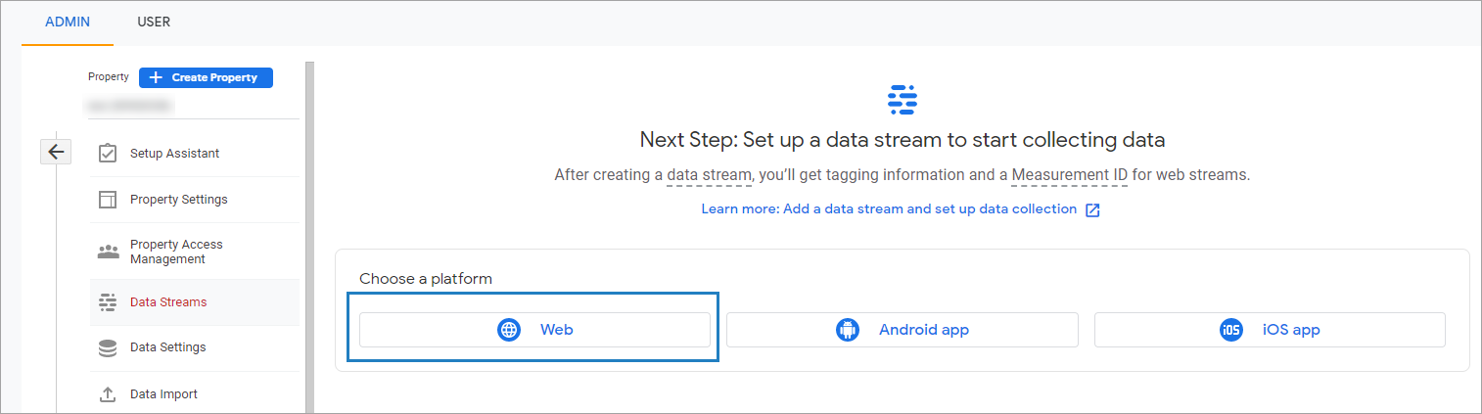1482x414 pixels.
Task: Click the Setup Assistant checklist icon
Action: click(108, 154)
